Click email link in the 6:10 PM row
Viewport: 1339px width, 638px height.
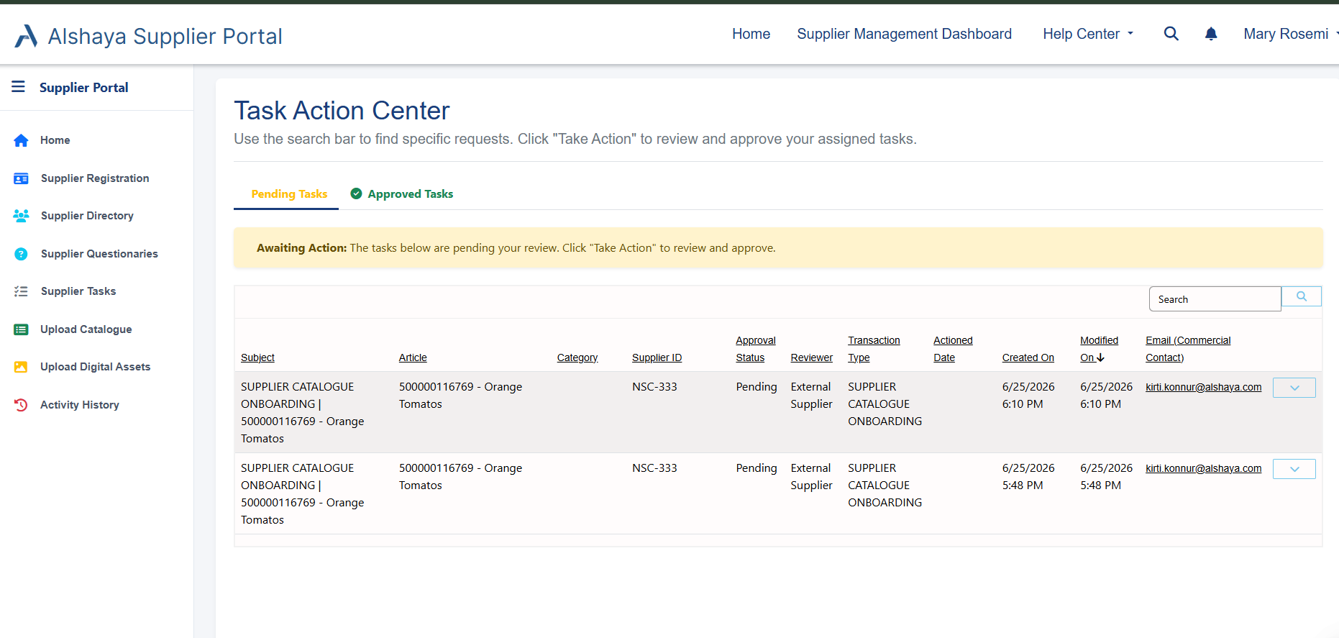tap(1204, 387)
